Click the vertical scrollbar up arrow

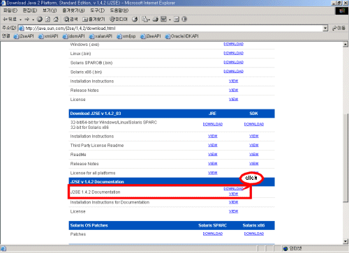[346, 45]
